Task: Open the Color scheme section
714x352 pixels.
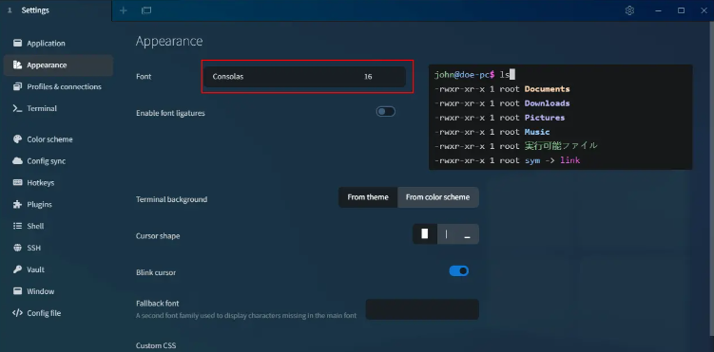Action: 58,139
